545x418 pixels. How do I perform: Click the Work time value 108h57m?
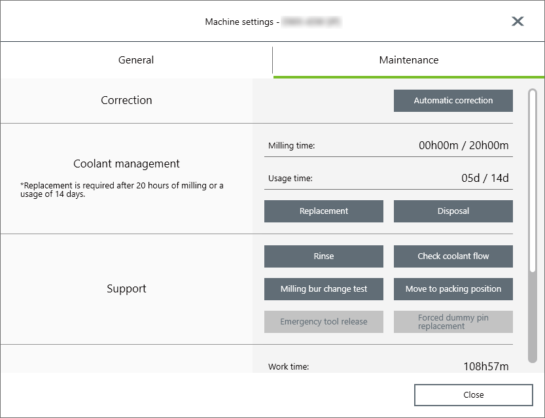click(486, 366)
